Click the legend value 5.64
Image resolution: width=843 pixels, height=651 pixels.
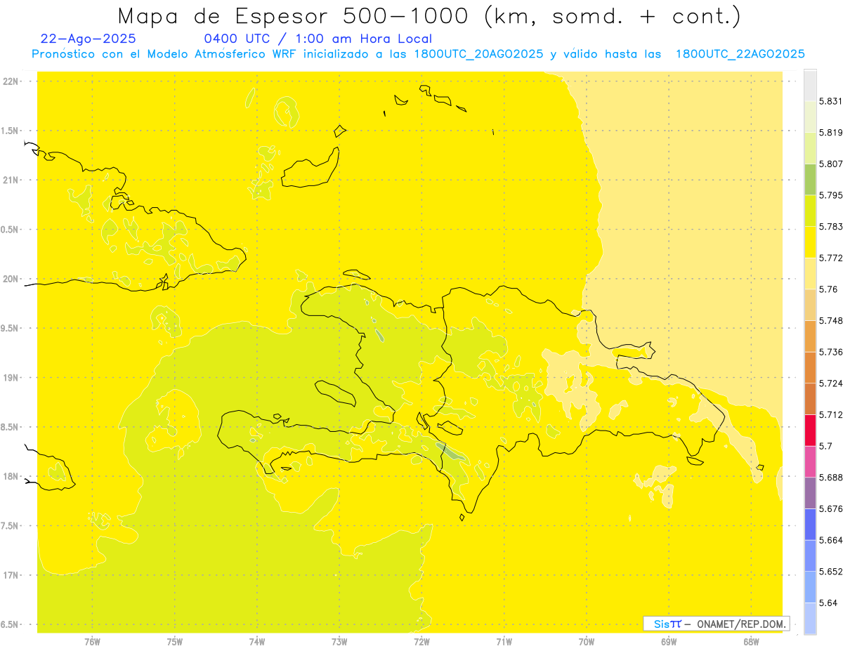pos(828,603)
